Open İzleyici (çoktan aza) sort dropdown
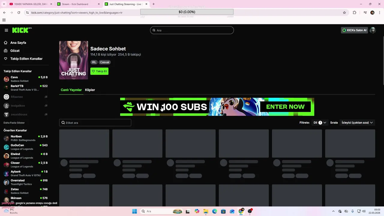384x216 pixels. pos(357,123)
